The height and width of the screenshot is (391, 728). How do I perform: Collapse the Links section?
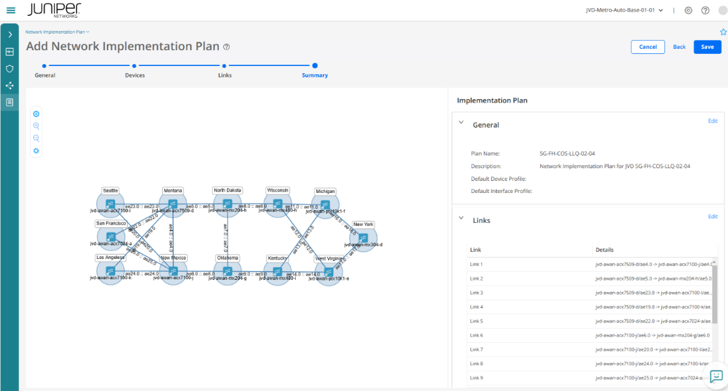tap(462, 220)
